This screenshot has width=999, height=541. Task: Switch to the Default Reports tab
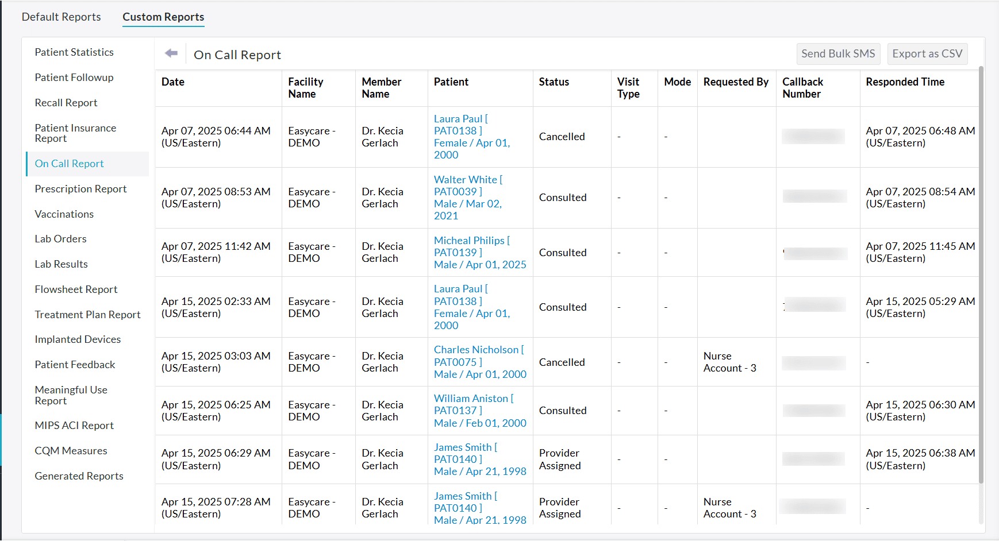(x=61, y=17)
